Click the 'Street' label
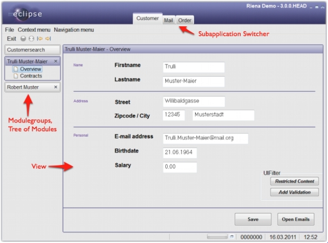This screenshot has width=328, height=243. pos(122,102)
